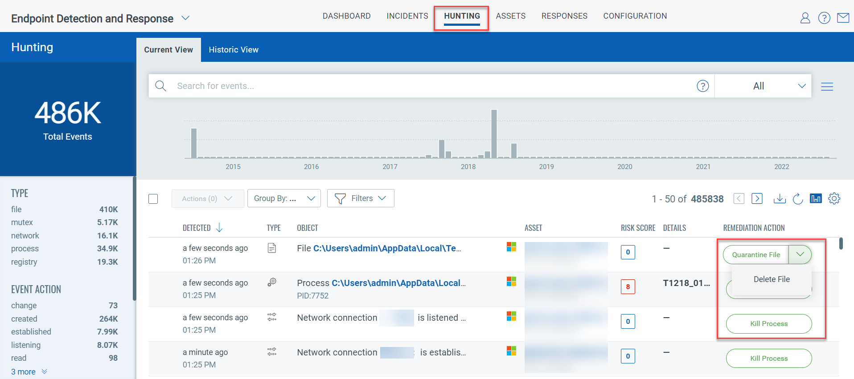Expand the Filters dropdown
This screenshot has height=379, width=854.
[382, 198]
